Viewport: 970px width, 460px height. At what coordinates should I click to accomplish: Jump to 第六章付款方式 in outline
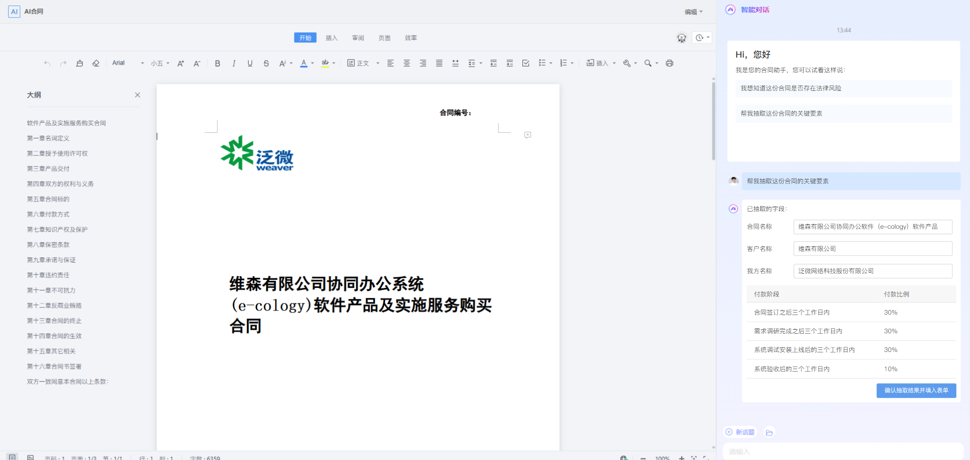point(48,215)
